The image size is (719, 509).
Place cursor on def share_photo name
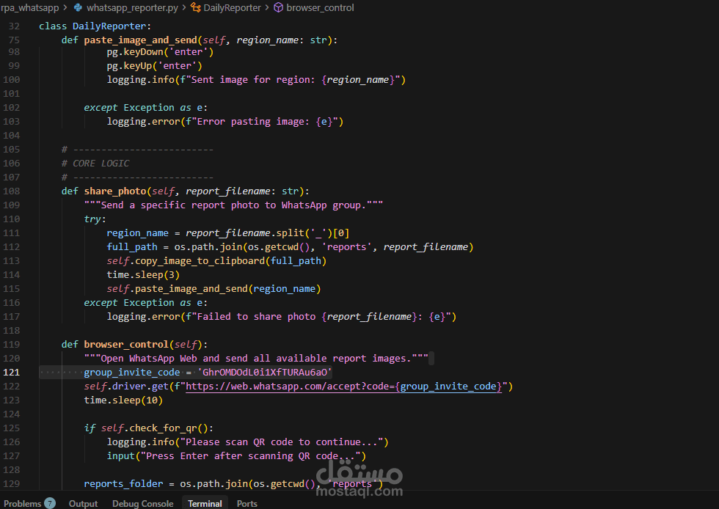pyautogui.click(x=115, y=191)
